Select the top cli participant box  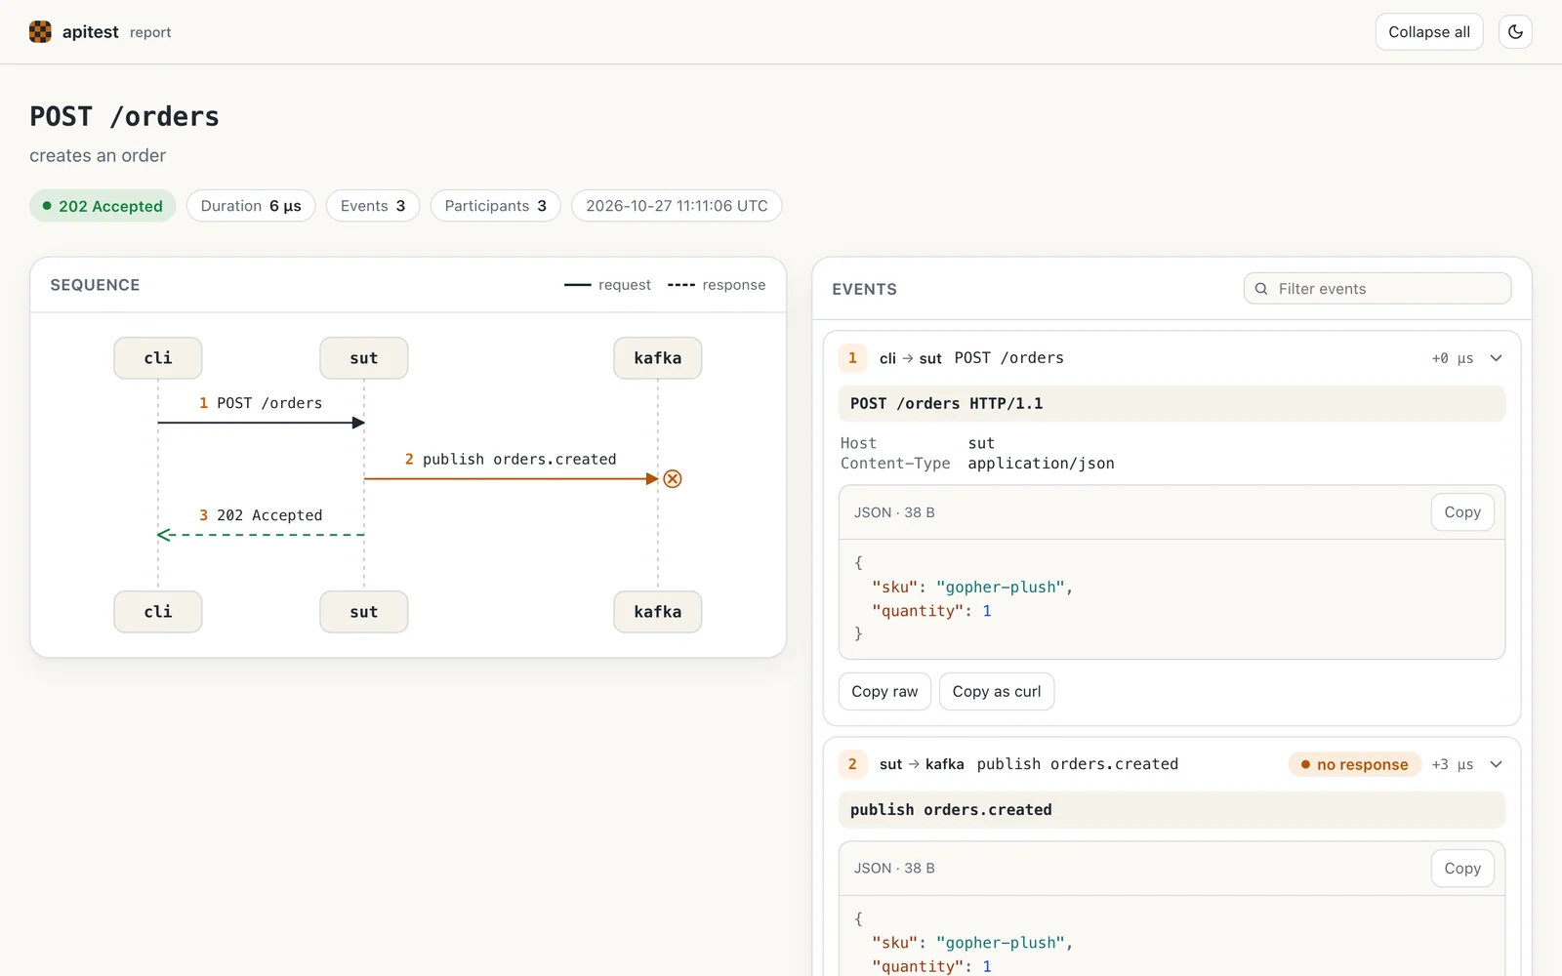[158, 358]
